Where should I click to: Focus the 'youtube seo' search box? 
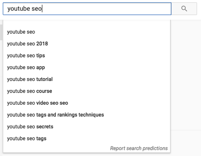pyautogui.click(x=87, y=9)
